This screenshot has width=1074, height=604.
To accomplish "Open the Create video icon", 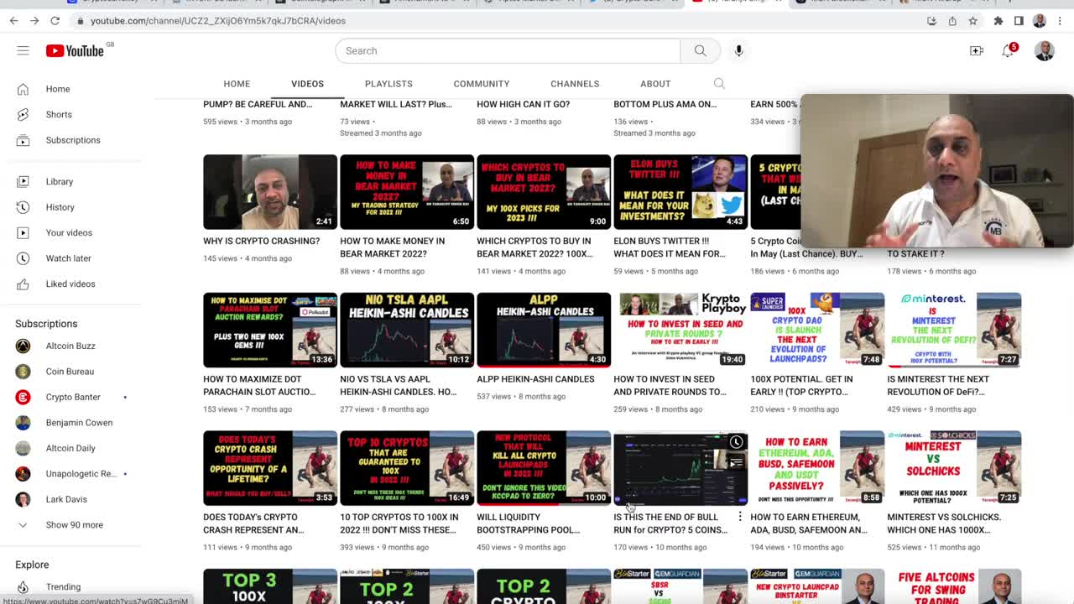I will click(x=976, y=50).
